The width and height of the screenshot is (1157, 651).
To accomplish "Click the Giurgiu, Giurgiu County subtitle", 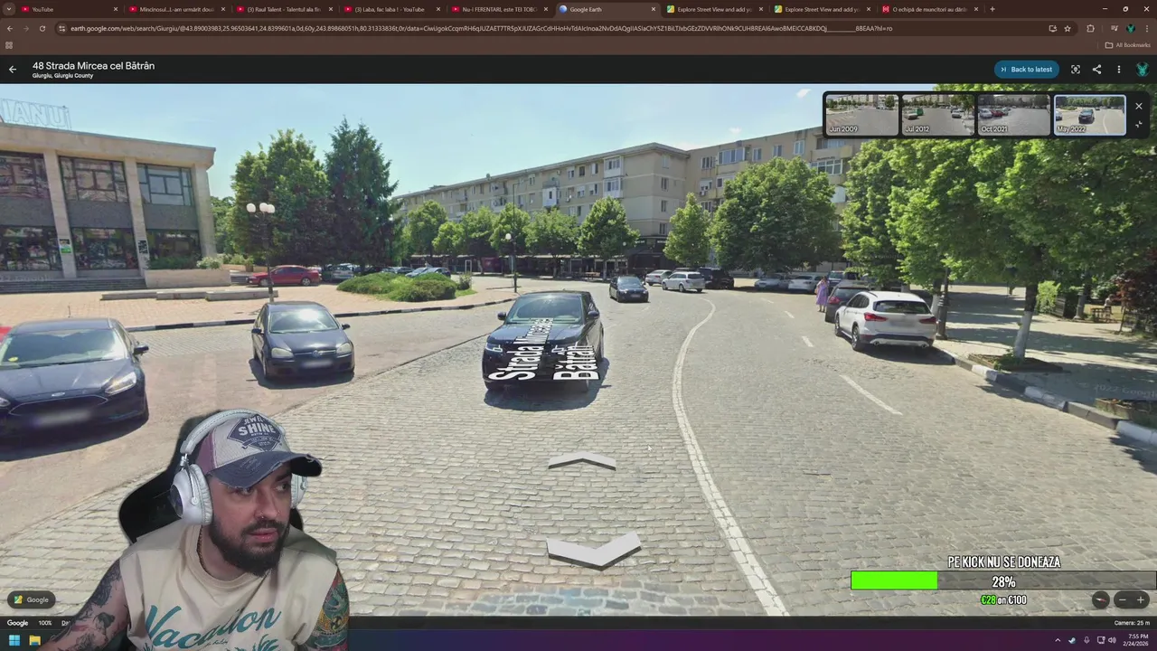I will point(62,76).
